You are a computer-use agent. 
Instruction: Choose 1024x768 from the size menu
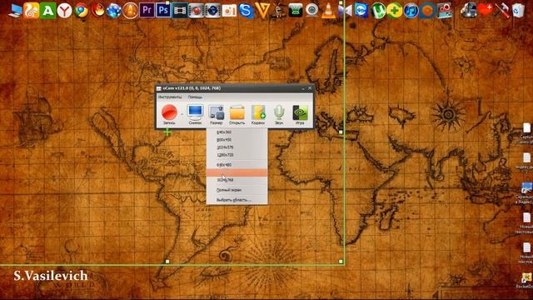[x=237, y=180]
